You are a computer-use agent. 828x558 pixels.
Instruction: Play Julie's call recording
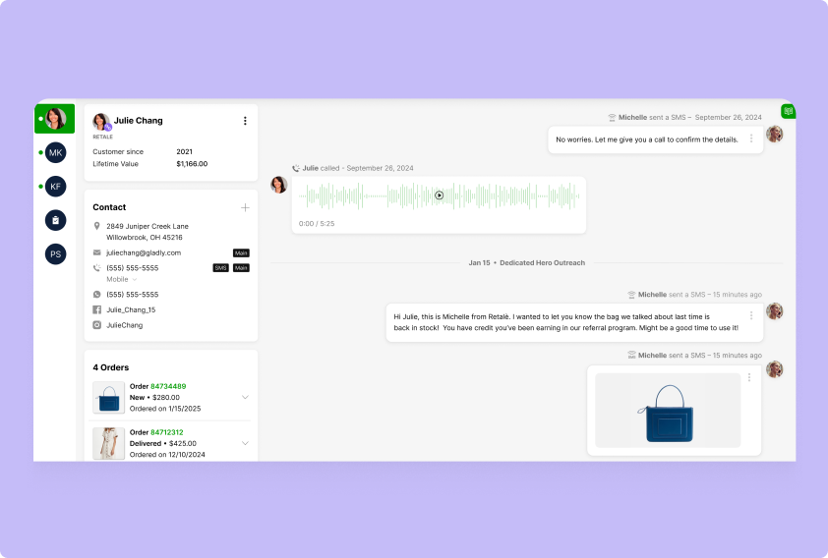[439, 195]
